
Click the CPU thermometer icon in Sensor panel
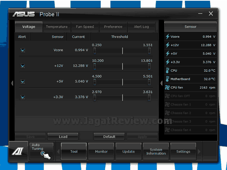click(168, 70)
